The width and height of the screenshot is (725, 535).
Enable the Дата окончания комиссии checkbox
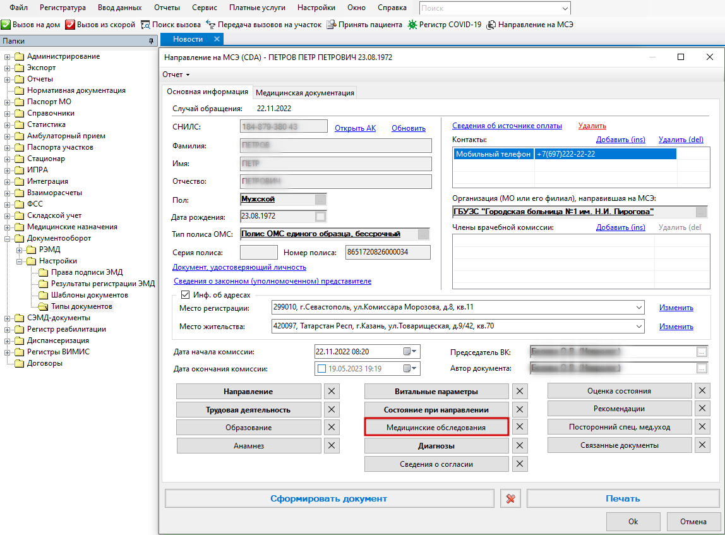[x=322, y=369]
